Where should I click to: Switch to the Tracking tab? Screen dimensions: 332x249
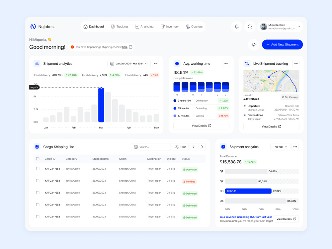pos(120,27)
